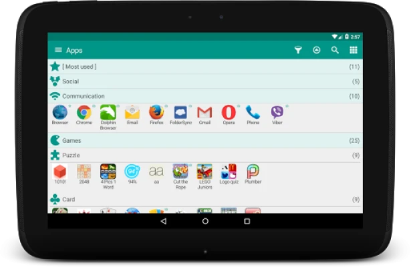Switch to grid view icon
Viewport: 411px width, 267px height.
354,50
